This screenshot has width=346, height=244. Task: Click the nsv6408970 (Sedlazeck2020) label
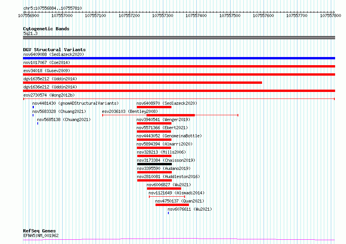[x=167, y=103]
